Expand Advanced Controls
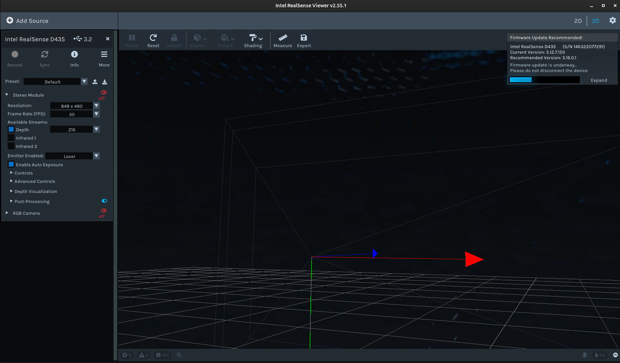The image size is (620, 363). coord(11,181)
